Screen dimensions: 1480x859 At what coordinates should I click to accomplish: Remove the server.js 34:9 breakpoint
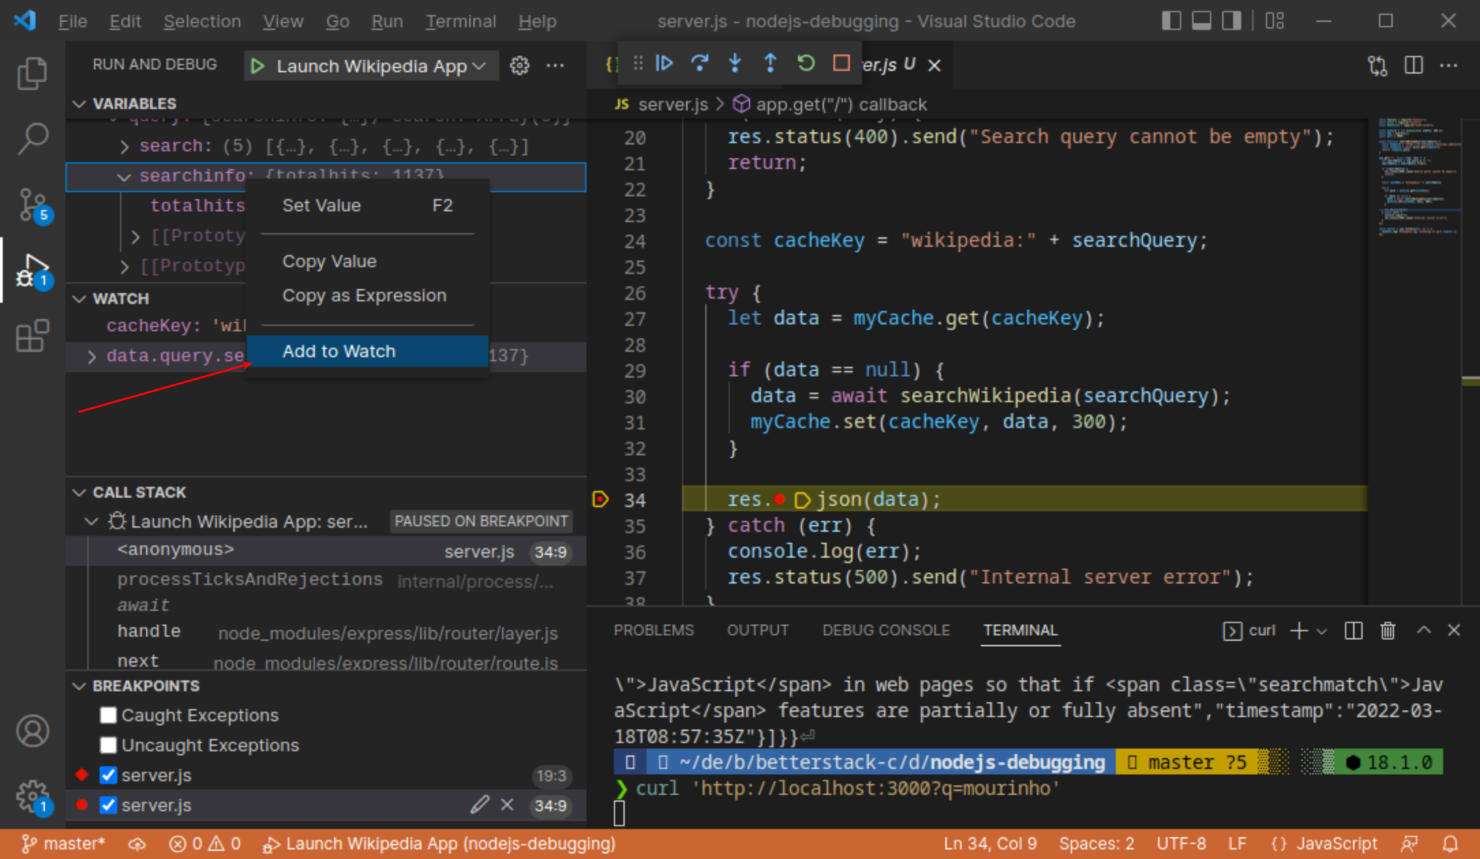507,805
